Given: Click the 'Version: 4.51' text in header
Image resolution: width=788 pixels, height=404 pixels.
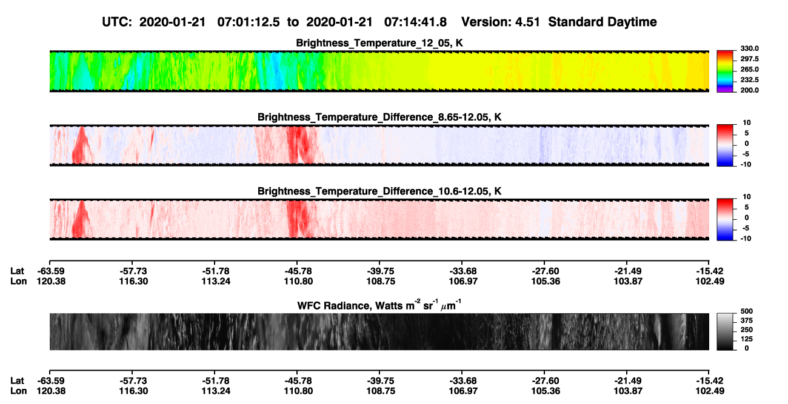Looking at the screenshot, I should [500, 22].
